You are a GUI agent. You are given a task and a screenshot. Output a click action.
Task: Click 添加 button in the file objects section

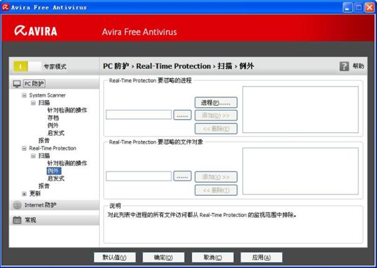[x=216, y=177]
